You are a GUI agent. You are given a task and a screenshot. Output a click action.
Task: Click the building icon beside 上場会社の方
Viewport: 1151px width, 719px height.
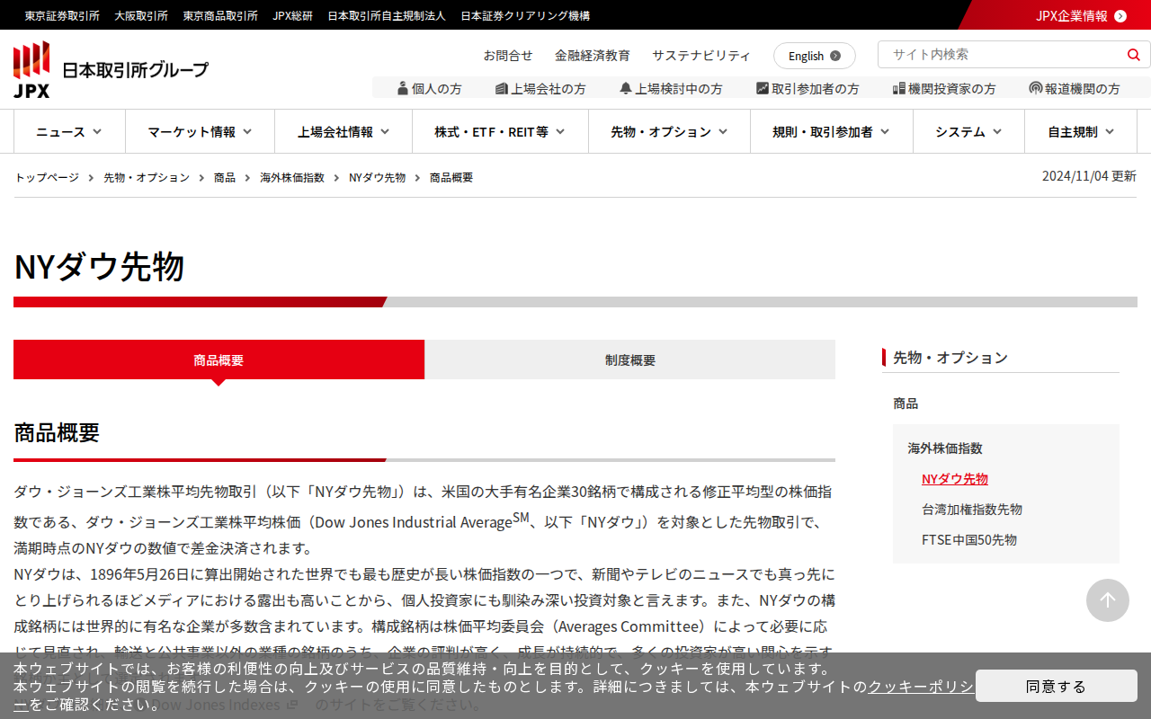coord(501,88)
